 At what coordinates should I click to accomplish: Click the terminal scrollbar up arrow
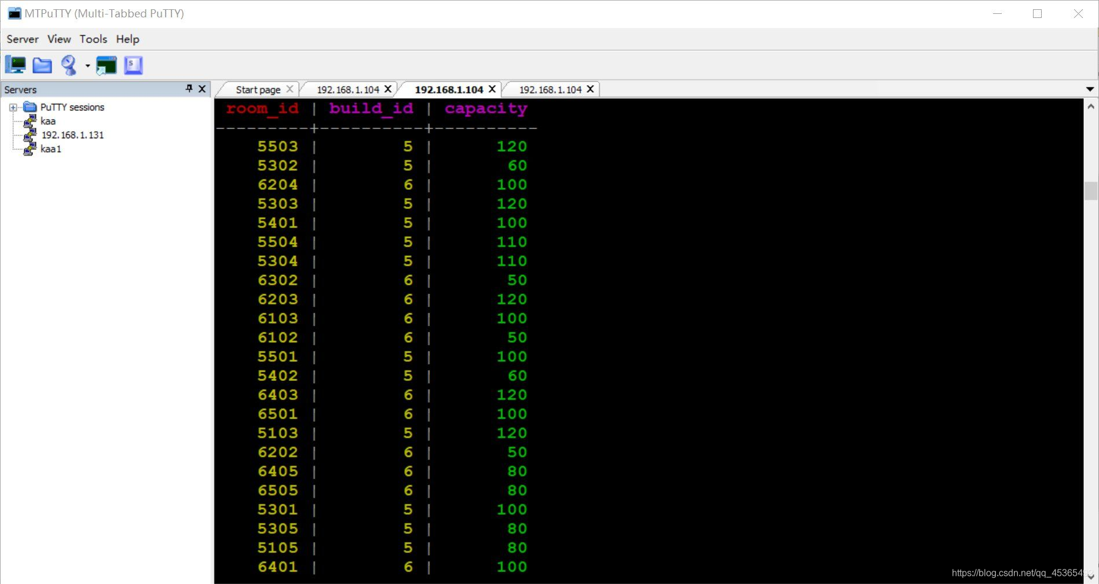coord(1091,106)
